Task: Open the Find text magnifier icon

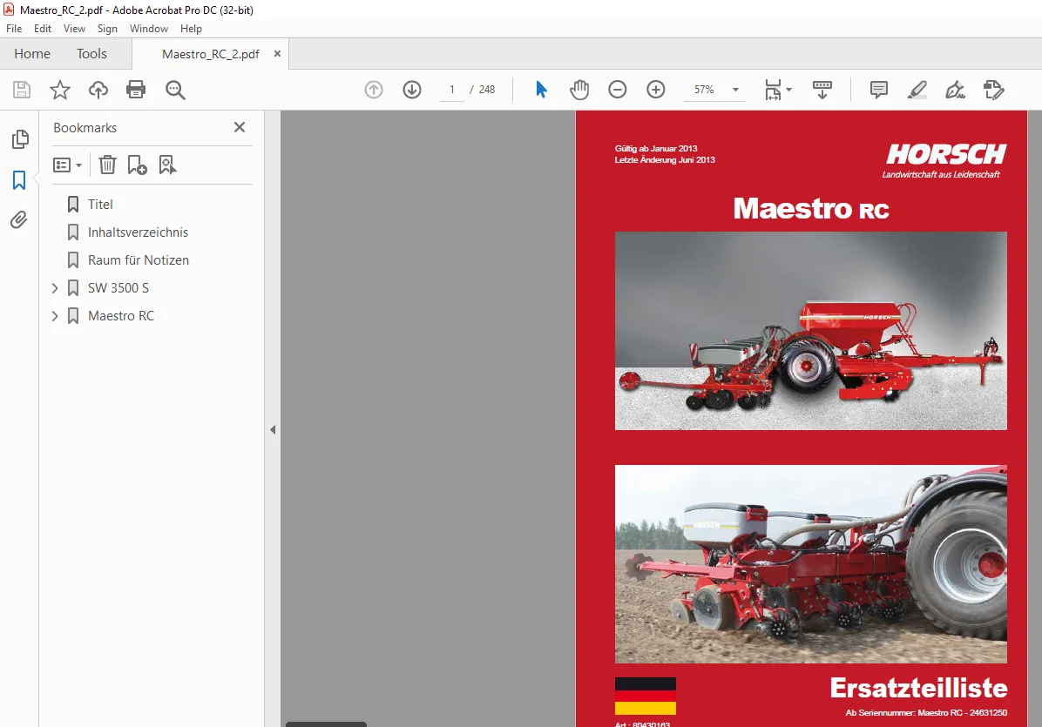Action: [x=175, y=90]
